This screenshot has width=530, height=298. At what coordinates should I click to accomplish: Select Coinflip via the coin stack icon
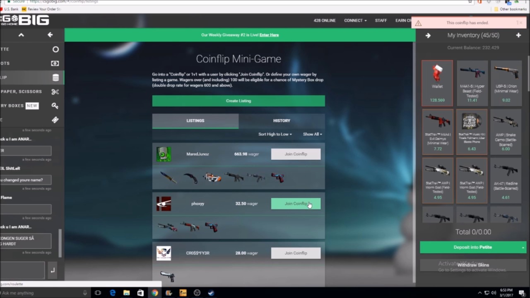coord(55,77)
